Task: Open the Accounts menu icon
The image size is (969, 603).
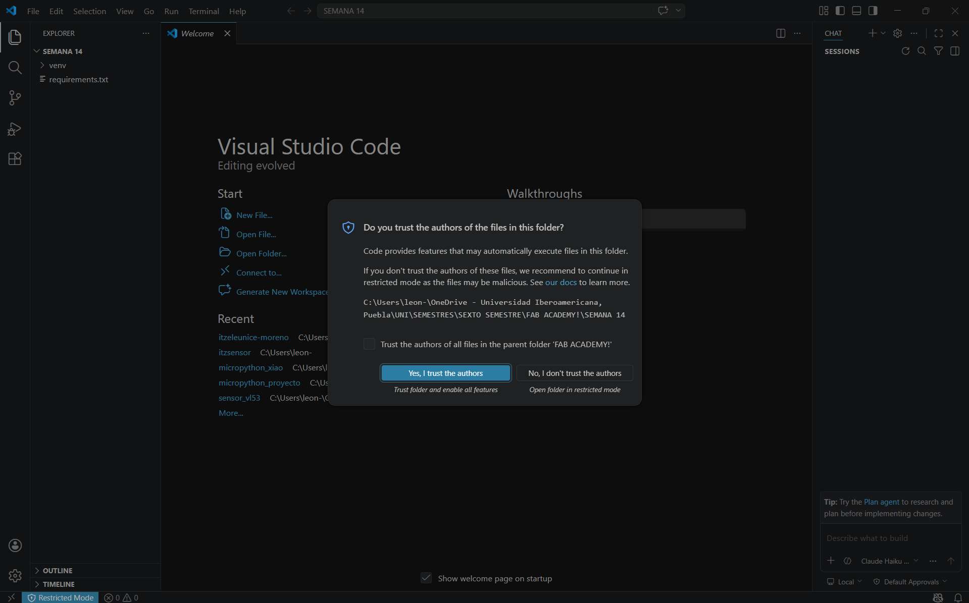Action: [15, 545]
